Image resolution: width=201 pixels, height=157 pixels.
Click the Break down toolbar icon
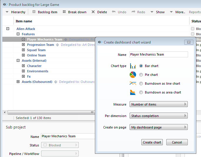(x=64, y=12)
